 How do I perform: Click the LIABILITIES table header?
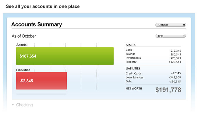tap(133, 68)
